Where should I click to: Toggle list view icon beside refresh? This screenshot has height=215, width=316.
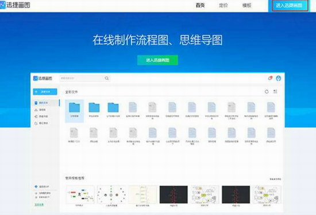pos(275,92)
